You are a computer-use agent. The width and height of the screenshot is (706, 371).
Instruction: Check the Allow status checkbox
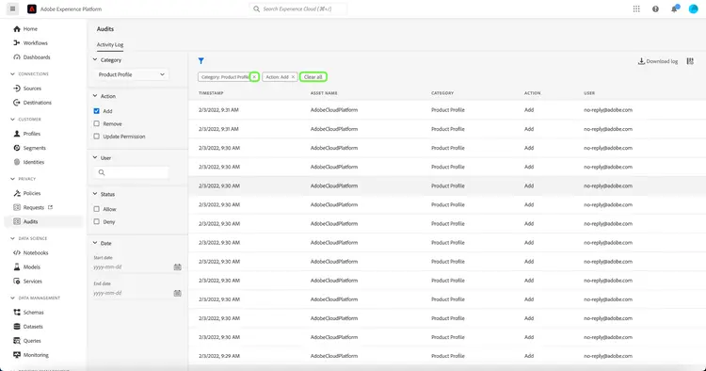(x=96, y=209)
